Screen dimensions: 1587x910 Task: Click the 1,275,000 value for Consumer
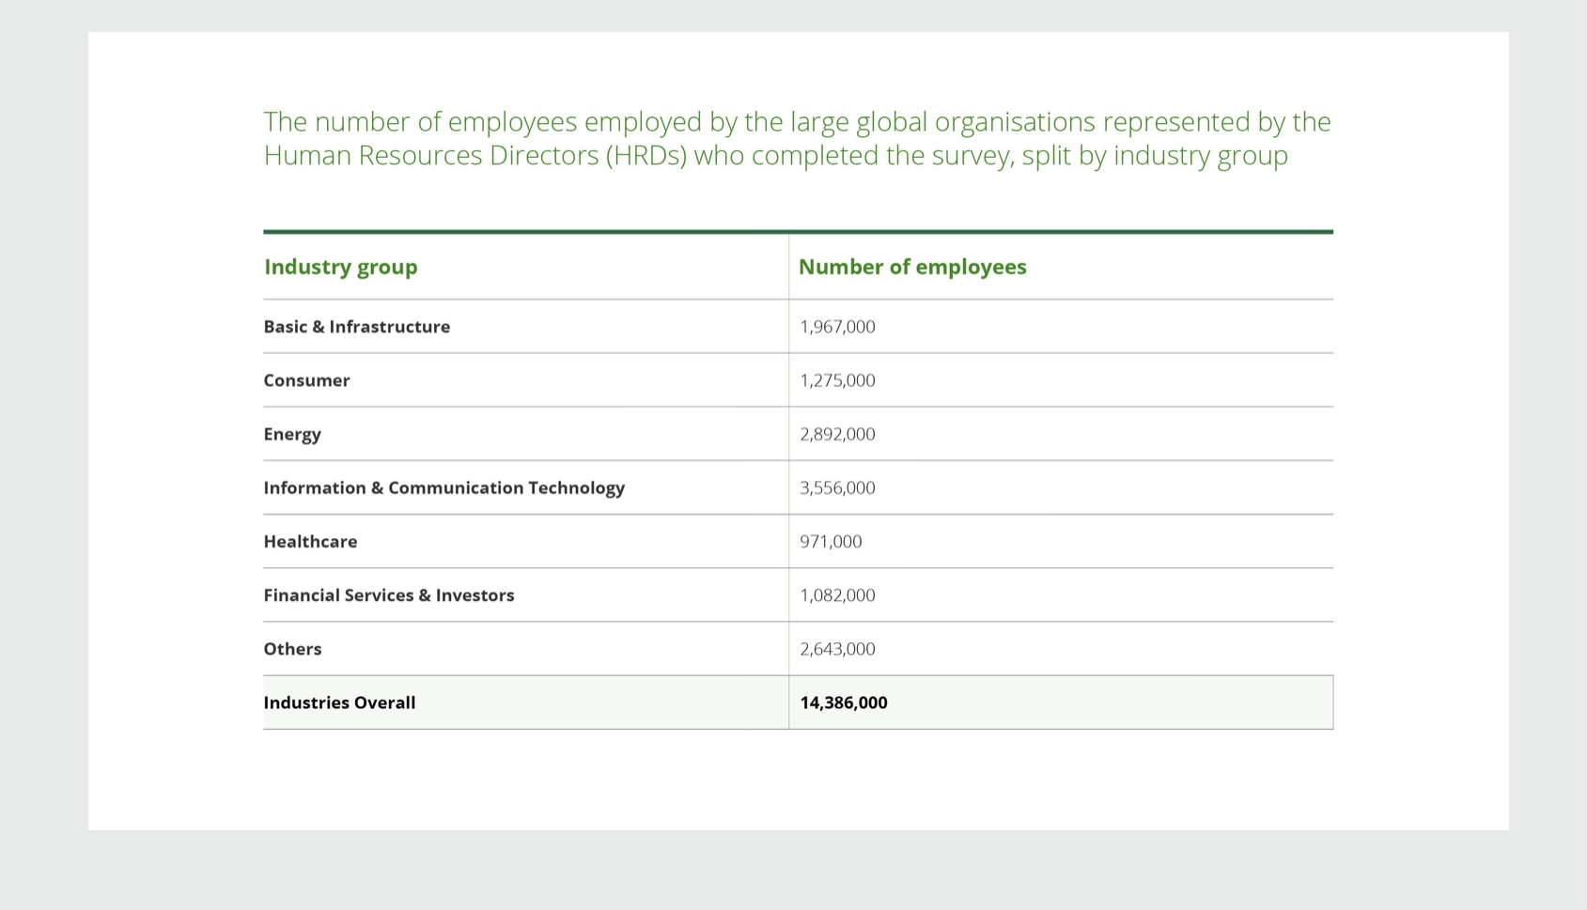coord(837,379)
